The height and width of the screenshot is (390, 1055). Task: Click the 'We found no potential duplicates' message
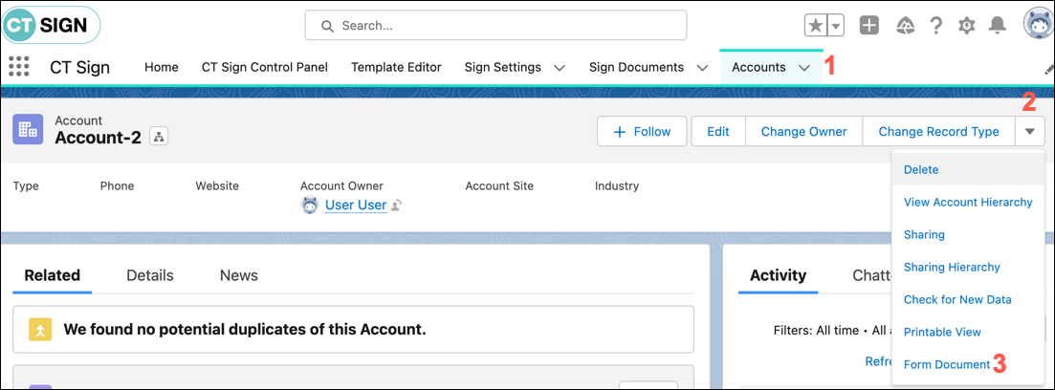[x=245, y=330]
